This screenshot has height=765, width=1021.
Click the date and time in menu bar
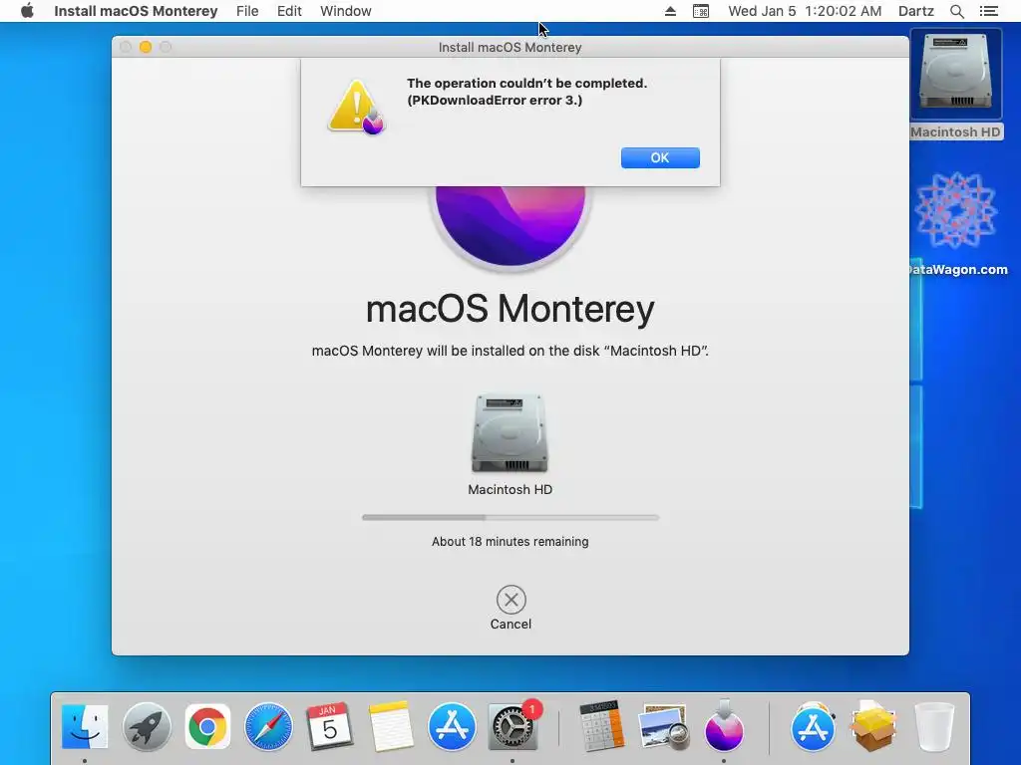[x=805, y=11]
